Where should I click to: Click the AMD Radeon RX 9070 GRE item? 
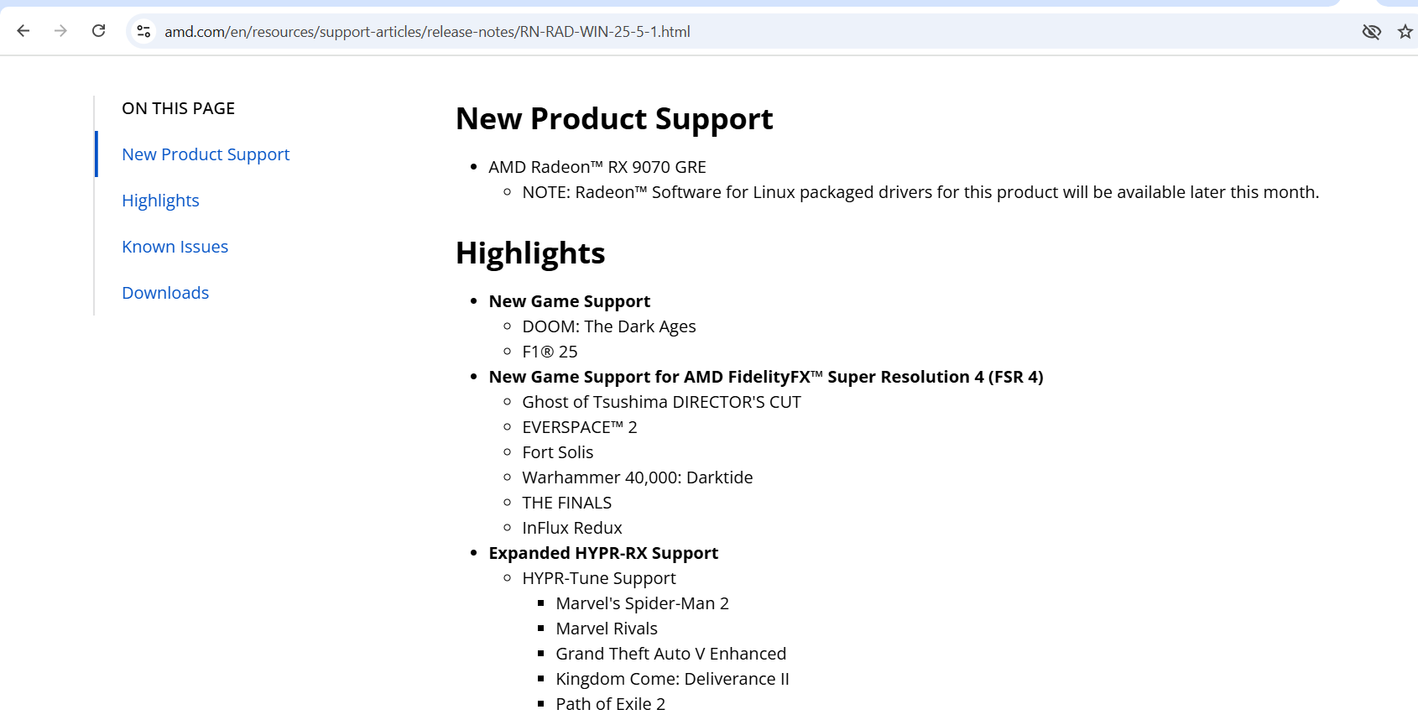click(x=597, y=167)
